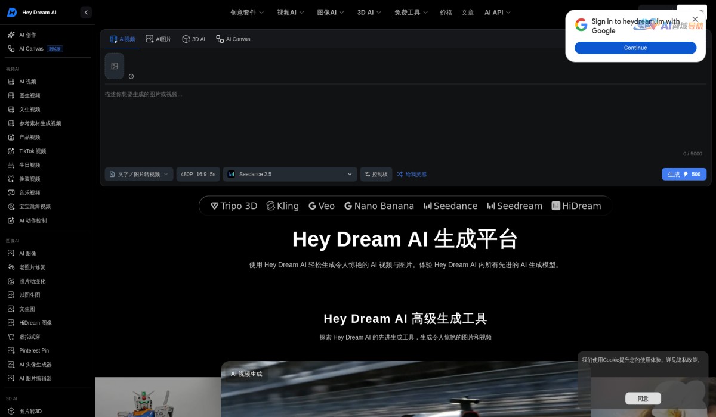Viewport: 716px width, 417px height.
Task: Open HiDream 图像 in the sidebar
Action: point(48,323)
